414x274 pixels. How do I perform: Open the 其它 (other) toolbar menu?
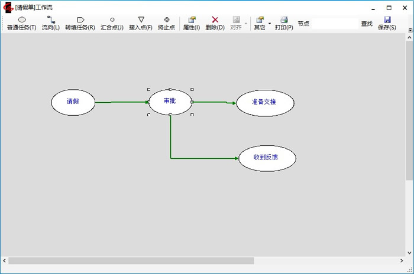pyautogui.click(x=260, y=23)
